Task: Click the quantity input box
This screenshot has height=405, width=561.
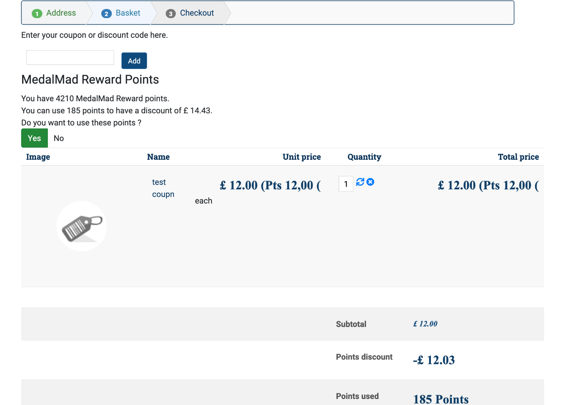Action: (x=346, y=184)
